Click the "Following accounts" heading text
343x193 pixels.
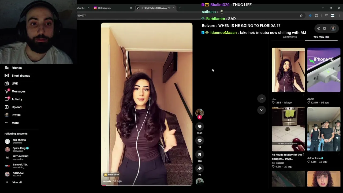click(x=16, y=134)
